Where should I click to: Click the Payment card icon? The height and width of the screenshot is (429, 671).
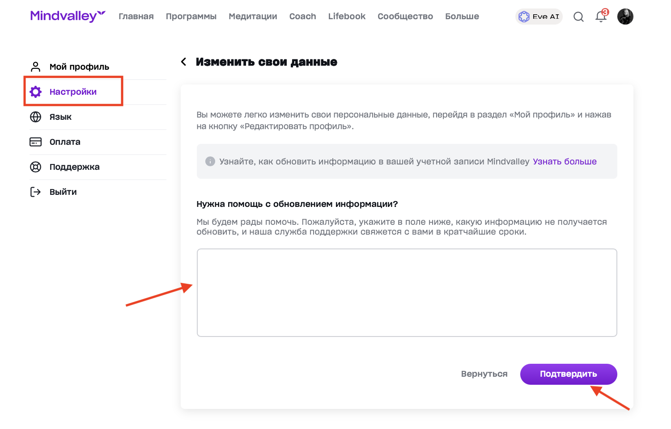pos(36,142)
